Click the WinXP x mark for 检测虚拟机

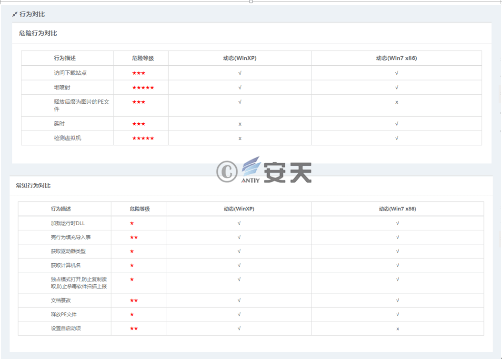[x=240, y=139]
